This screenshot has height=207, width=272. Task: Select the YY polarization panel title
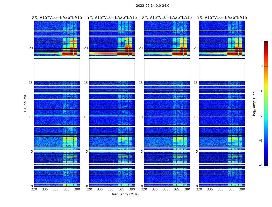point(112,18)
